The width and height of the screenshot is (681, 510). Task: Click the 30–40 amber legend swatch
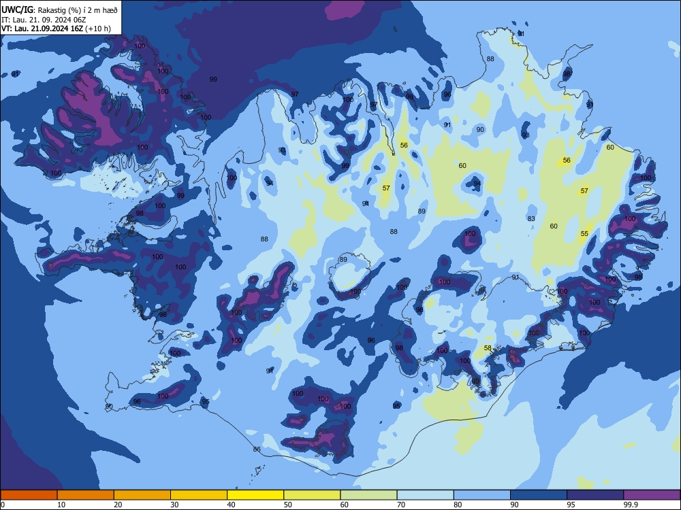pos(199,495)
